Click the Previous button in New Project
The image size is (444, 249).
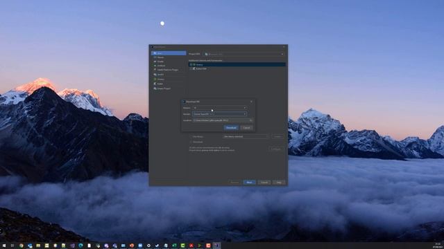[234, 183]
